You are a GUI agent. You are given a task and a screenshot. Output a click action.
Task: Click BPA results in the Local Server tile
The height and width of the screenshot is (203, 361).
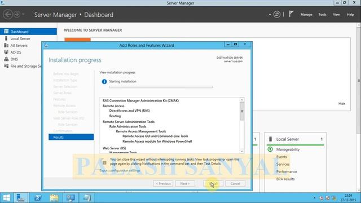click(285, 179)
